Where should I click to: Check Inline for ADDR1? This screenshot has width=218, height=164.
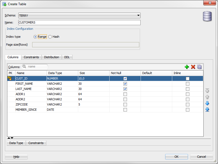[187, 94]
